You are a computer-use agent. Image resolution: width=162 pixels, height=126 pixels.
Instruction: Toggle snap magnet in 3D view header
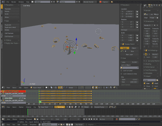(104, 88)
